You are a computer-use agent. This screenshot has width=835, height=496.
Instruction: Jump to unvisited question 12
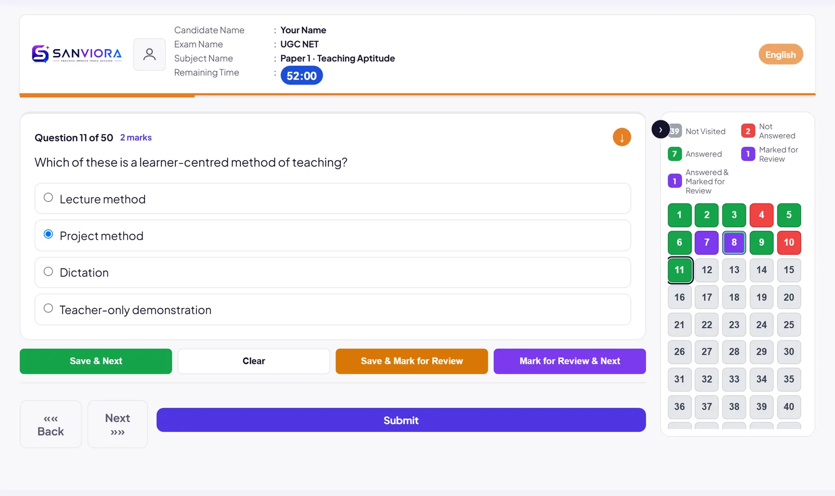707,270
